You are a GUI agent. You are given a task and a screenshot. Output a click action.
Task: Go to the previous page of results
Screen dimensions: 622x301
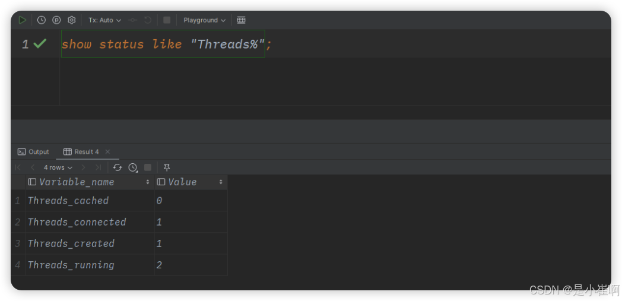pyautogui.click(x=33, y=167)
